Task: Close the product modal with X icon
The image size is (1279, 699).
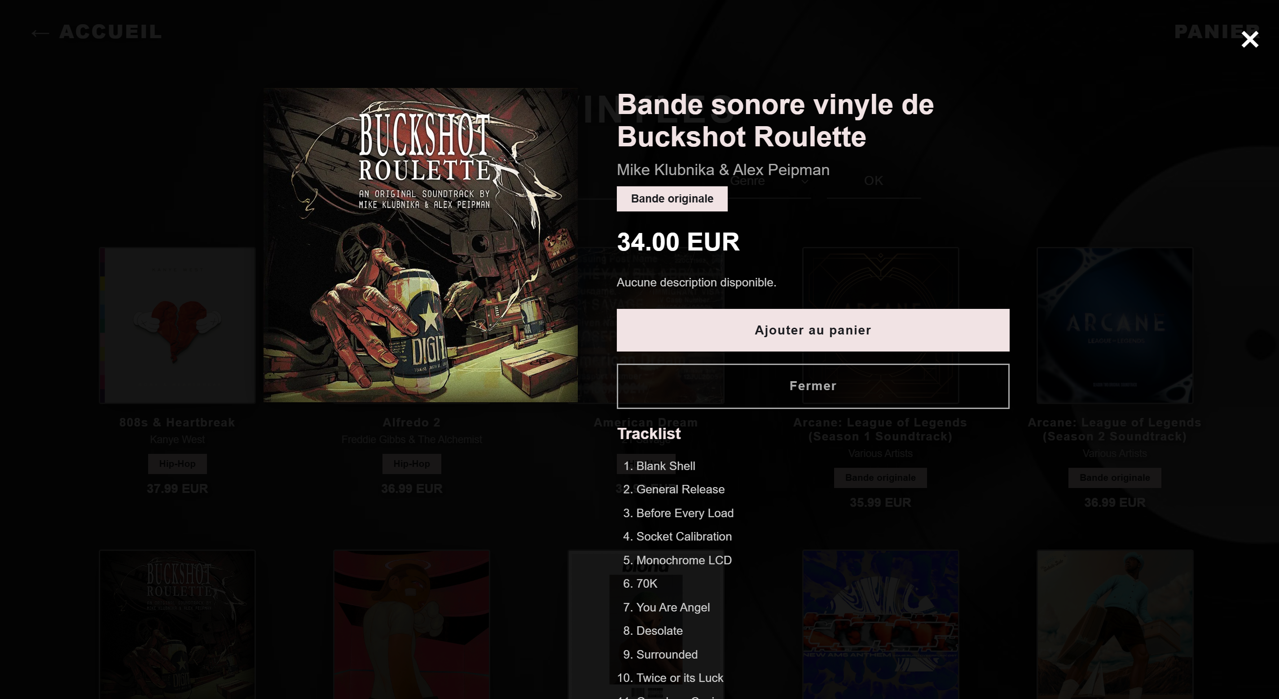Action: (x=1250, y=39)
